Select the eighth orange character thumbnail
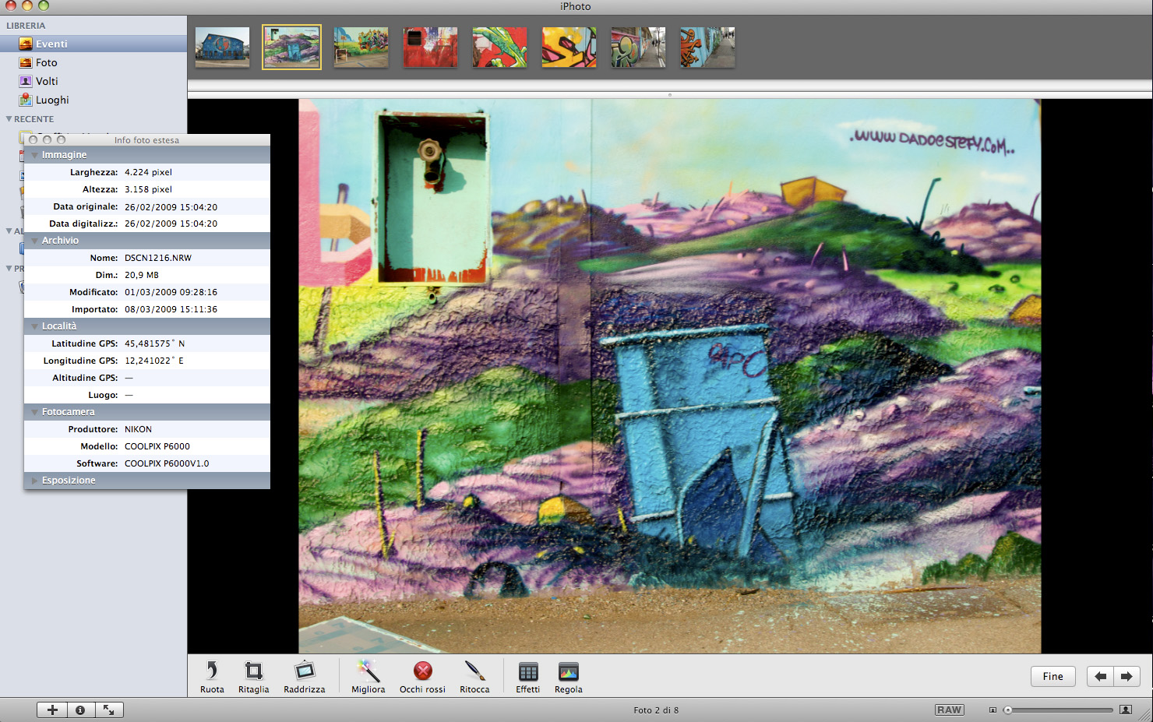Viewport: 1153px width, 722px height. (707, 47)
